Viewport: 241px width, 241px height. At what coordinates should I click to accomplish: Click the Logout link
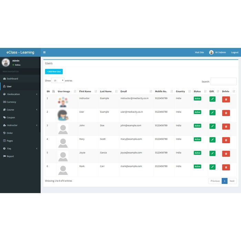pyautogui.click(x=235, y=52)
